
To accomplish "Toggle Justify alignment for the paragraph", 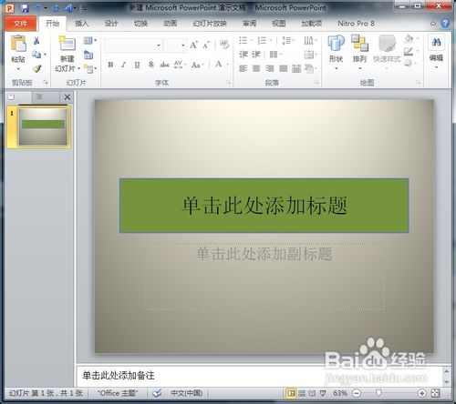I will click(283, 68).
